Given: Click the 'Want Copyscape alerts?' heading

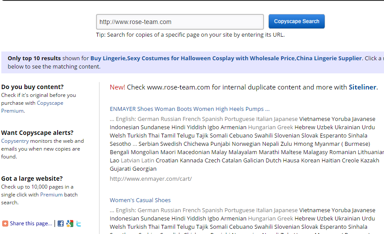Looking at the screenshot, I should pos(37,133).
